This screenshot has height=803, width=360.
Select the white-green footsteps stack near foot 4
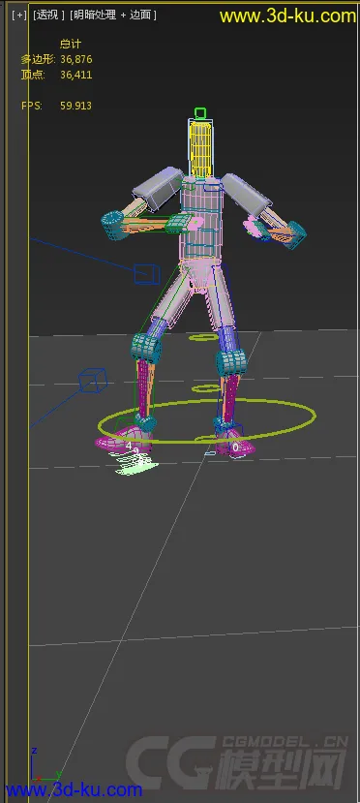tap(136, 463)
